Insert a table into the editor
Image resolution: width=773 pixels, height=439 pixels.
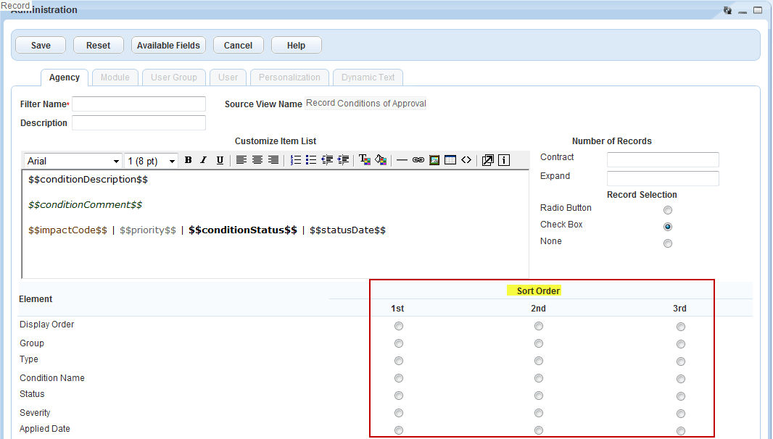(450, 160)
